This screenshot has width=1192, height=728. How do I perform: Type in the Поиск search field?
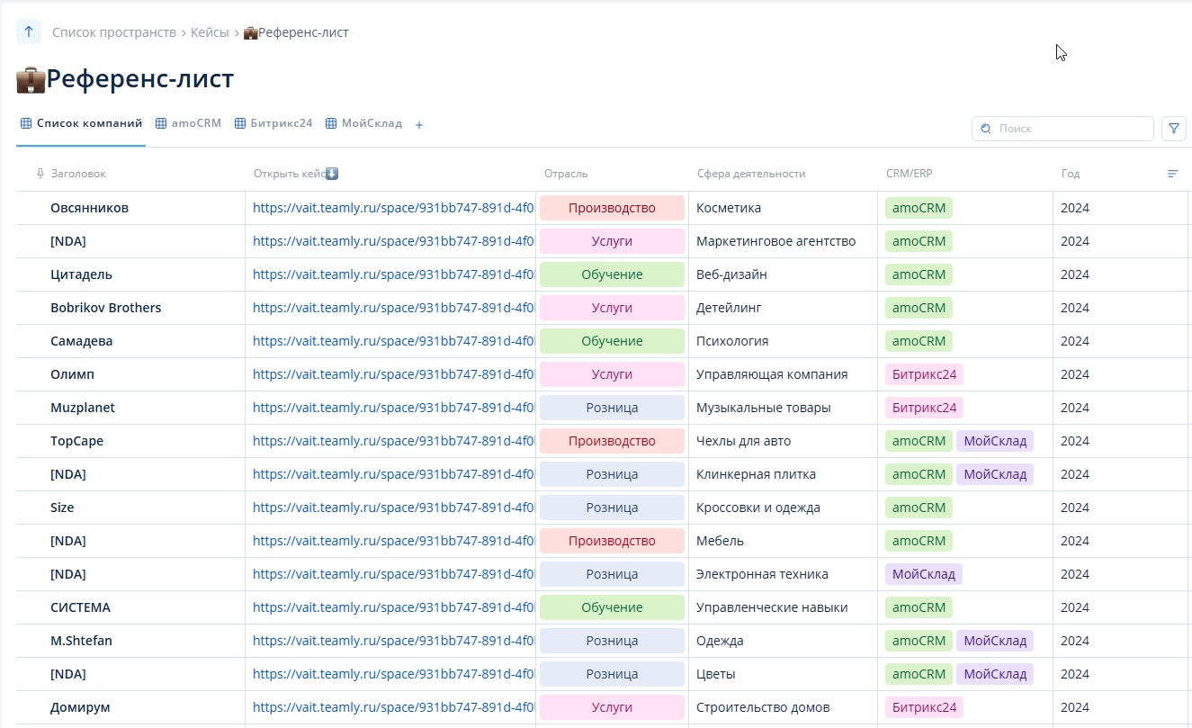pyautogui.click(x=1071, y=129)
